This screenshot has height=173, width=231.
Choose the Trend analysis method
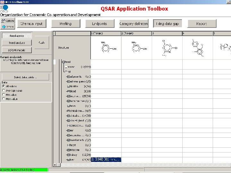click(17, 43)
